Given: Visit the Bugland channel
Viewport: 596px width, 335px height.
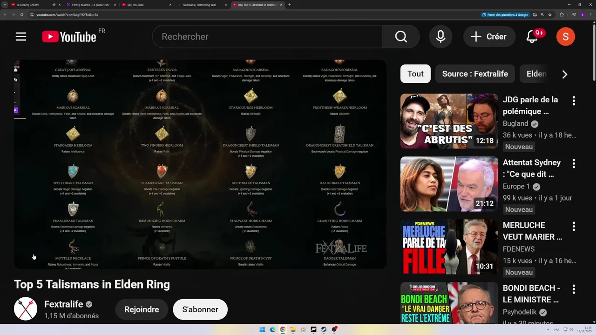Looking at the screenshot, I should pyautogui.click(x=515, y=123).
